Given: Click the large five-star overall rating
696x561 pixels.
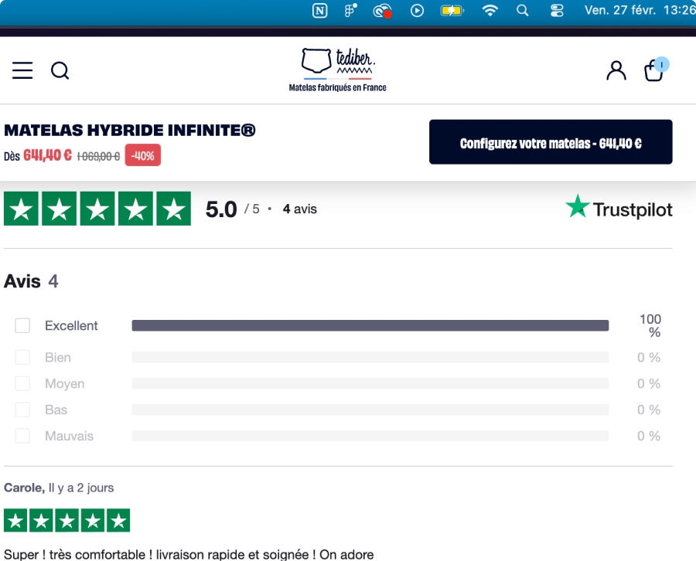Looking at the screenshot, I should pyautogui.click(x=97, y=209).
